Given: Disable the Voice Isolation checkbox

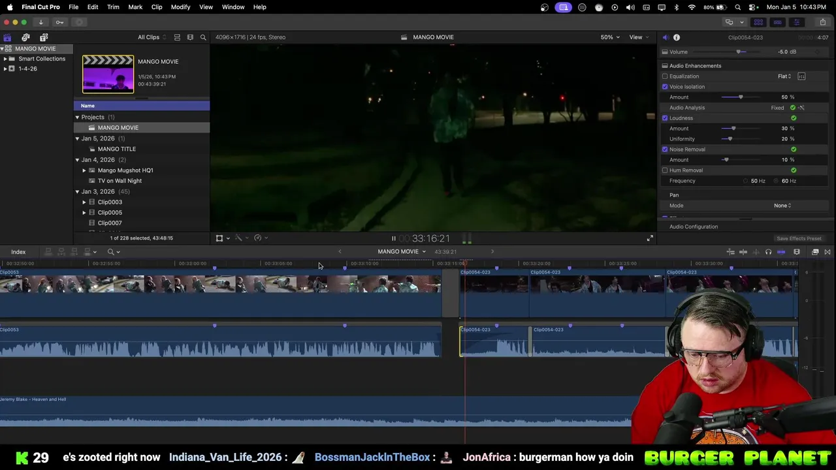Looking at the screenshot, I should click(x=665, y=87).
